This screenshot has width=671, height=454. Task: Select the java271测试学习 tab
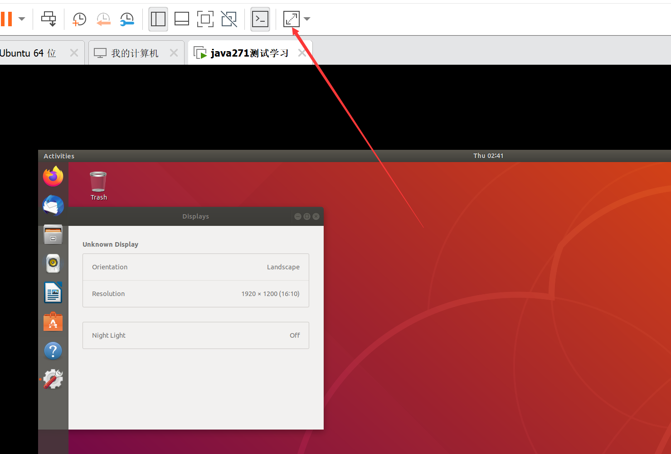pyautogui.click(x=249, y=53)
